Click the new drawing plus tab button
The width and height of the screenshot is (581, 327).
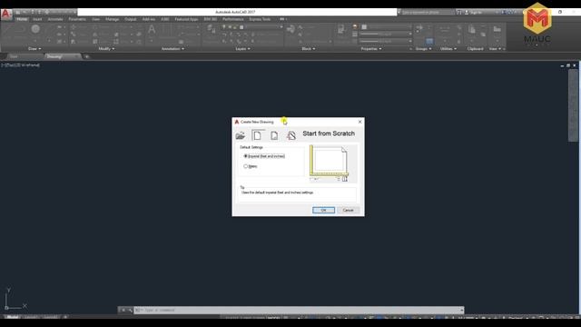[87, 56]
